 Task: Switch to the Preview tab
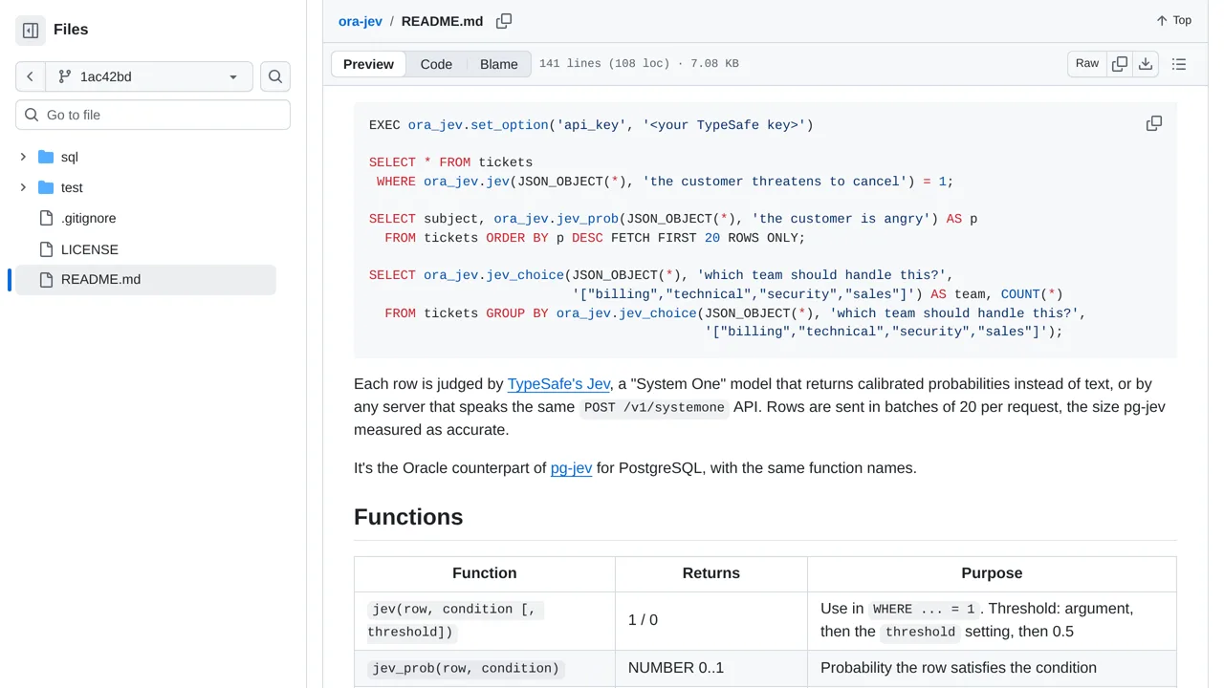pyautogui.click(x=368, y=64)
